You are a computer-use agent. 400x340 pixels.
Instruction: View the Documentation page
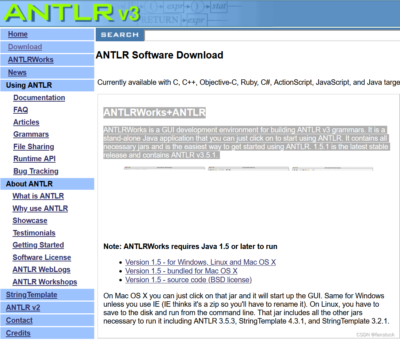pyautogui.click(x=39, y=98)
